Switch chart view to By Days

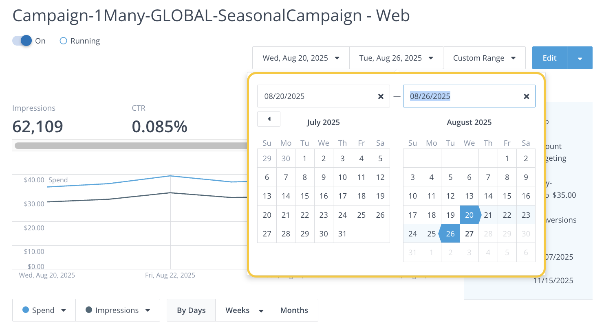coord(191,311)
